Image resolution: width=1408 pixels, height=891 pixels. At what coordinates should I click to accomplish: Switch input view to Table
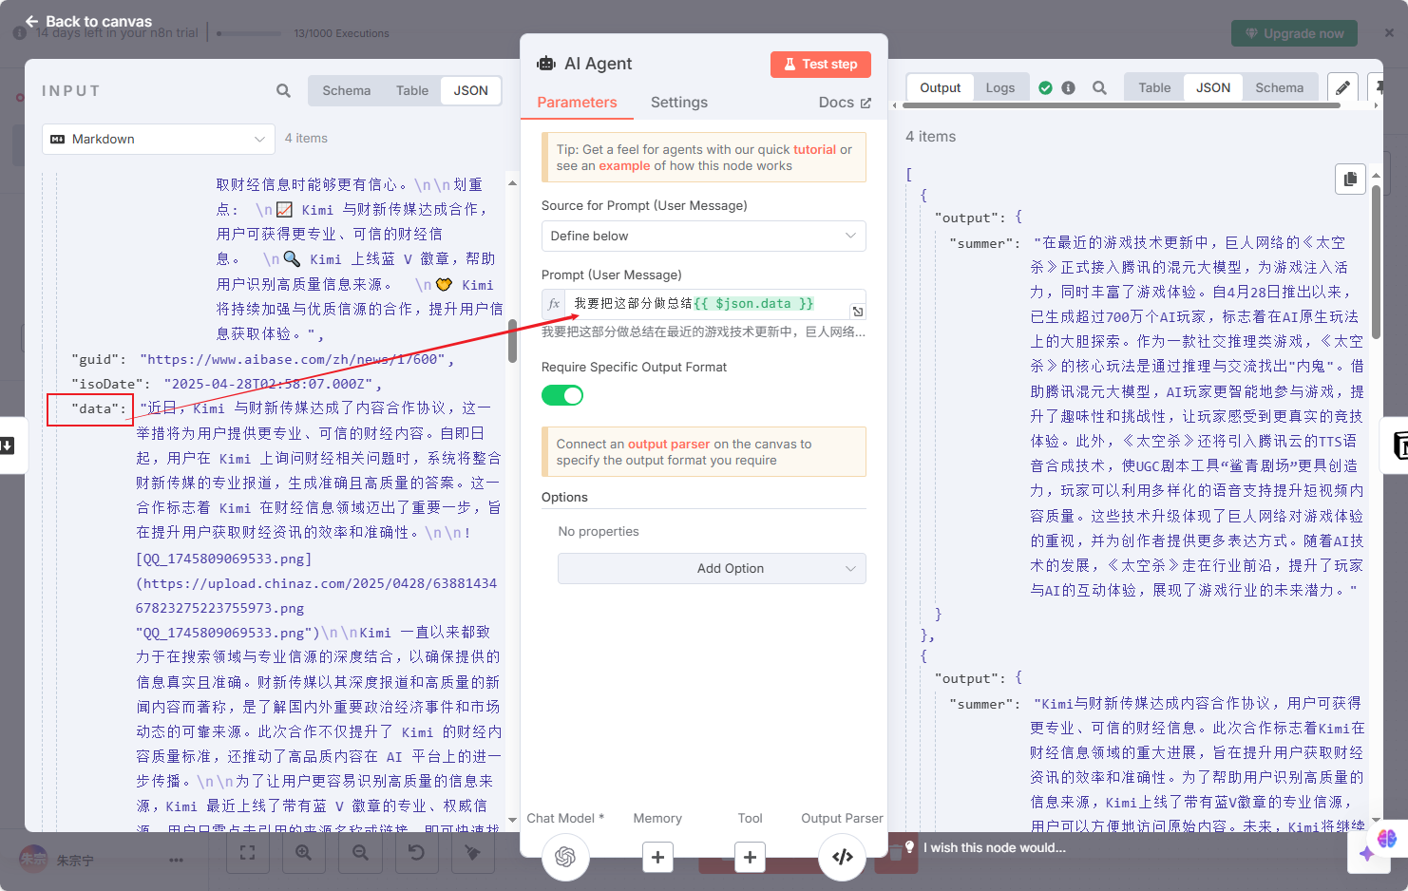[x=412, y=91]
